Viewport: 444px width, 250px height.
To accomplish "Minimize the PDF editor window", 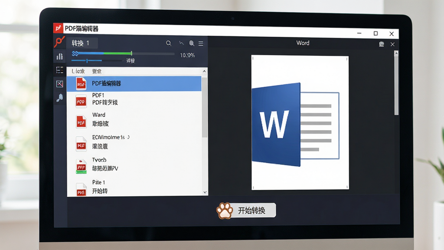I will click(359, 33).
